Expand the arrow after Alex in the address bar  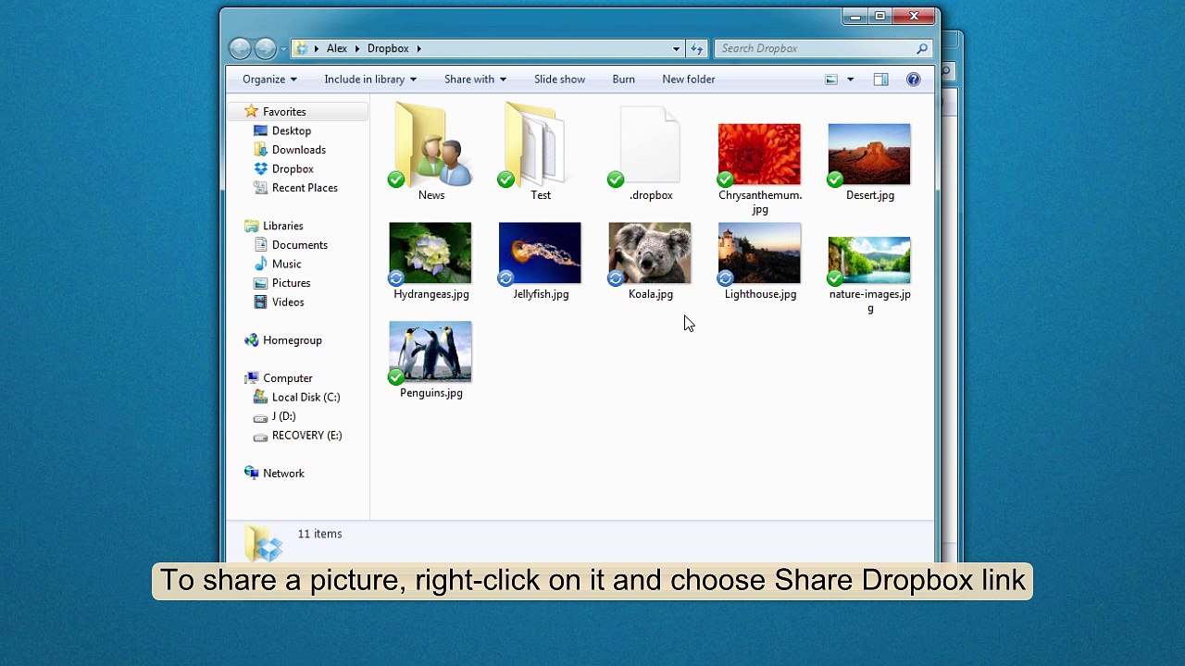(356, 48)
